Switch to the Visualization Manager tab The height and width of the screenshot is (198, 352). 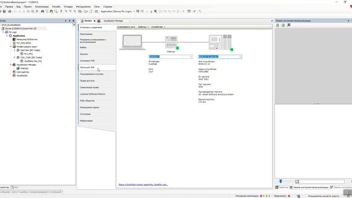coord(113,21)
